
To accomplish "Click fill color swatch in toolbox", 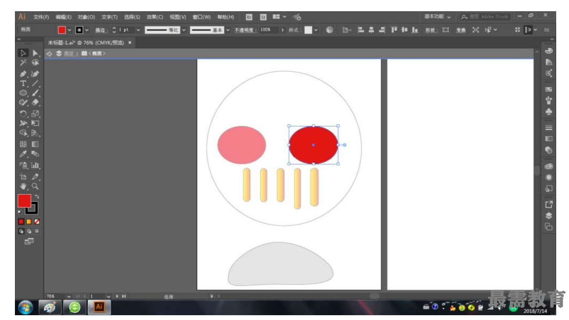I will [25, 201].
